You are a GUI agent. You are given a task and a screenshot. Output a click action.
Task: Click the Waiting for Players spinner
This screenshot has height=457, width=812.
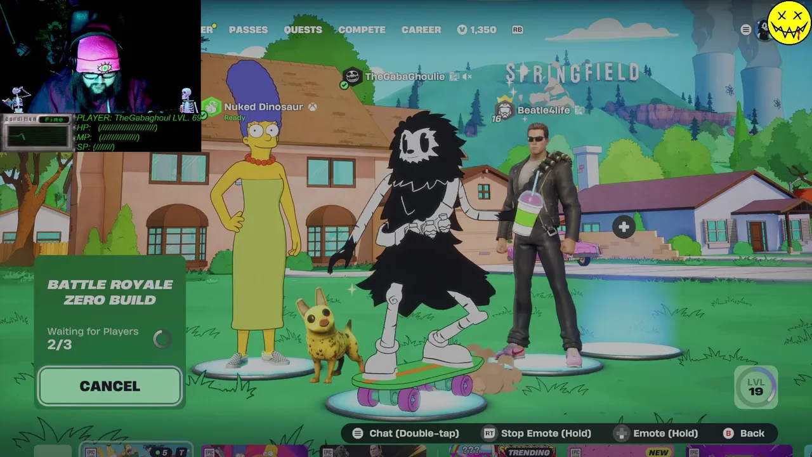[x=162, y=339]
